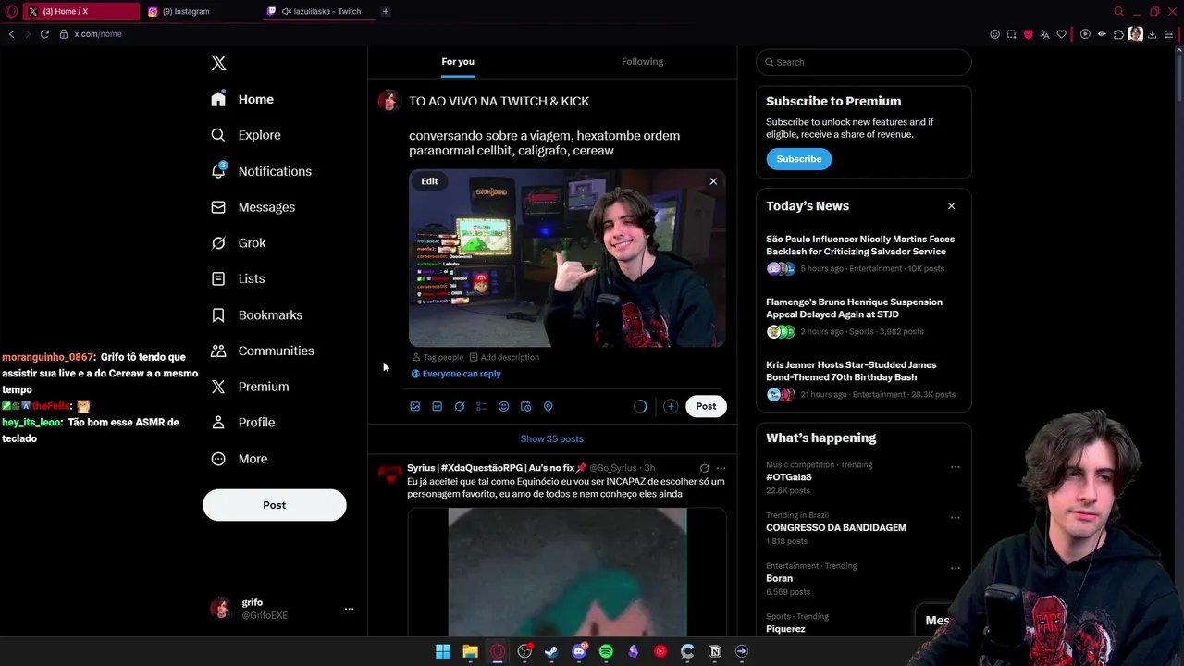Open the browser extensions cube icon
This screenshot has height=666, width=1184.
pyautogui.click(x=1118, y=34)
